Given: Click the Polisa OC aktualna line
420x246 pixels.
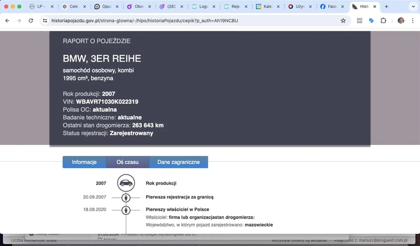Looking at the screenshot, I should 90,109.
